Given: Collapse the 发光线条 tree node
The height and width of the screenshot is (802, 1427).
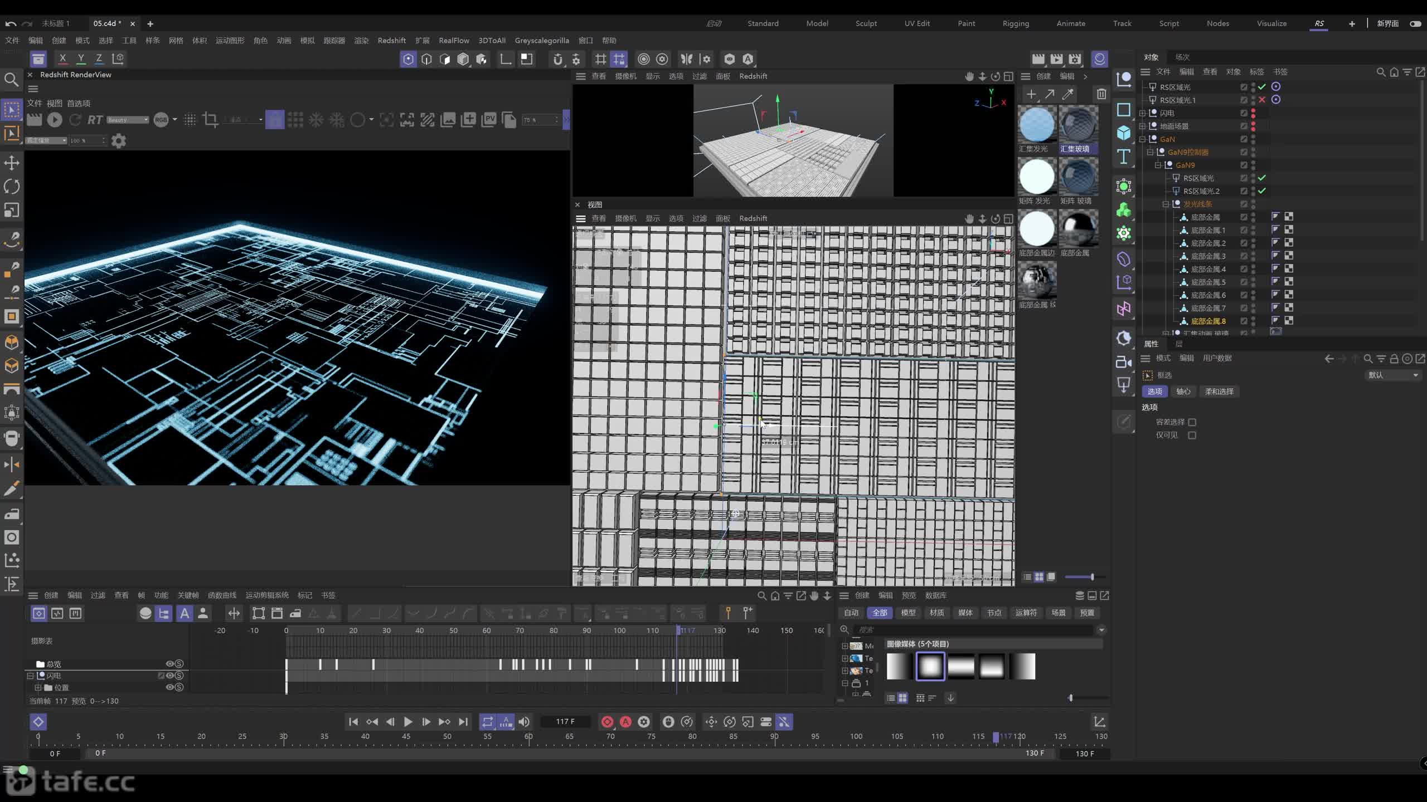Looking at the screenshot, I should coord(1166,204).
